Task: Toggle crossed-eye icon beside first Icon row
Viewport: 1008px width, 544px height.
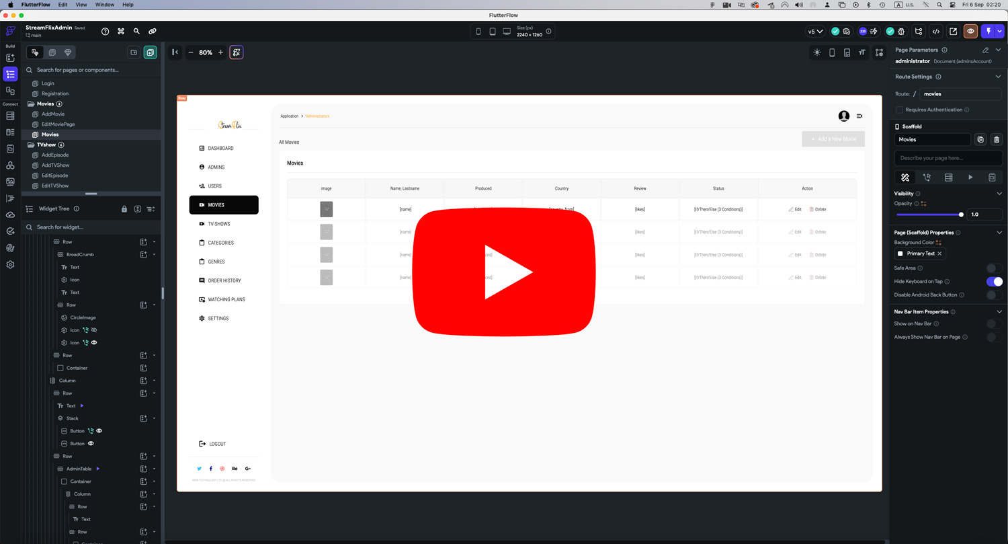Action: (94, 330)
